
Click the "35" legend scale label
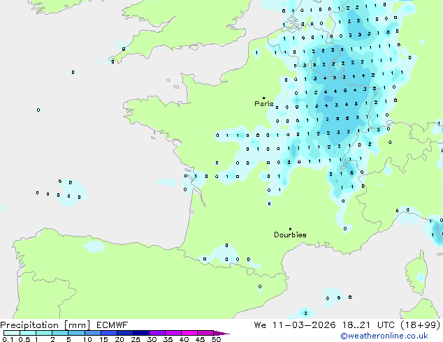[168, 339]
